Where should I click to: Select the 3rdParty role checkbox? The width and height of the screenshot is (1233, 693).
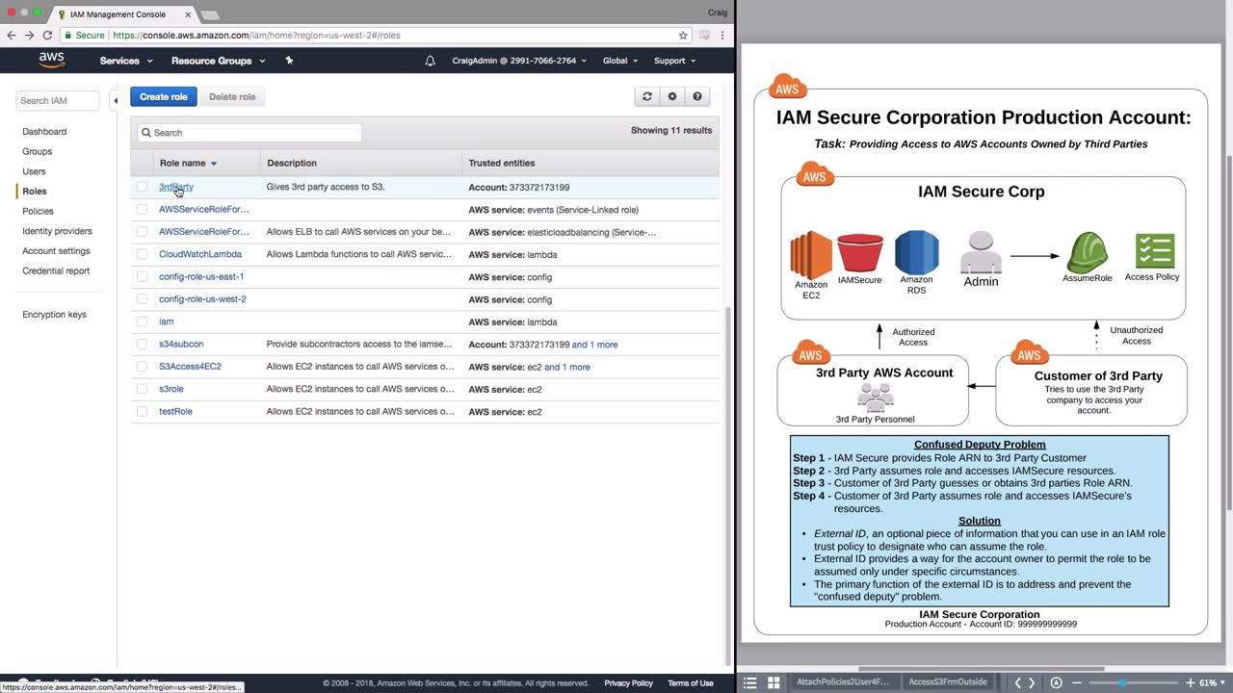click(x=143, y=187)
